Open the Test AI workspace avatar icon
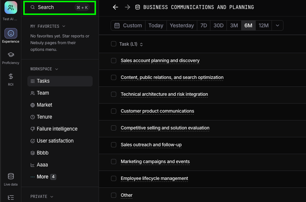 click(x=11, y=7)
